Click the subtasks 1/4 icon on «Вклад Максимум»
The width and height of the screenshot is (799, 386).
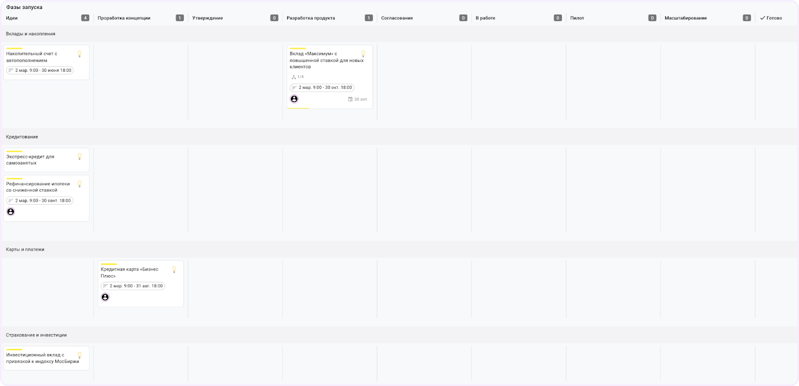click(294, 77)
